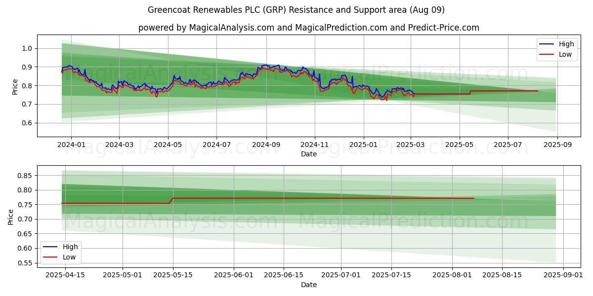The width and height of the screenshot is (593, 296).
Task: Click the '2025-04-15' x-axis label
Action: [x=66, y=275]
